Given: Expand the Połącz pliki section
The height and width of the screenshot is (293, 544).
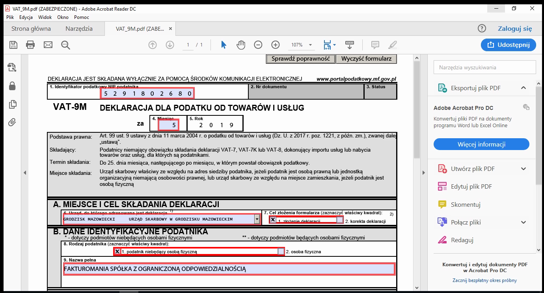Looking at the screenshot, I should (x=524, y=222).
